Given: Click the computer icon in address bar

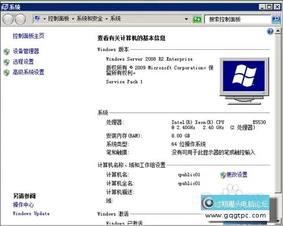Looking at the screenshot, I should [x=37, y=18].
